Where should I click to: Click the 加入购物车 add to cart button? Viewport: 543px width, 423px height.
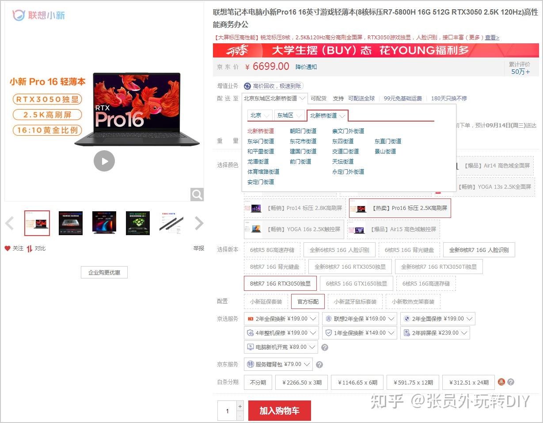(x=279, y=411)
